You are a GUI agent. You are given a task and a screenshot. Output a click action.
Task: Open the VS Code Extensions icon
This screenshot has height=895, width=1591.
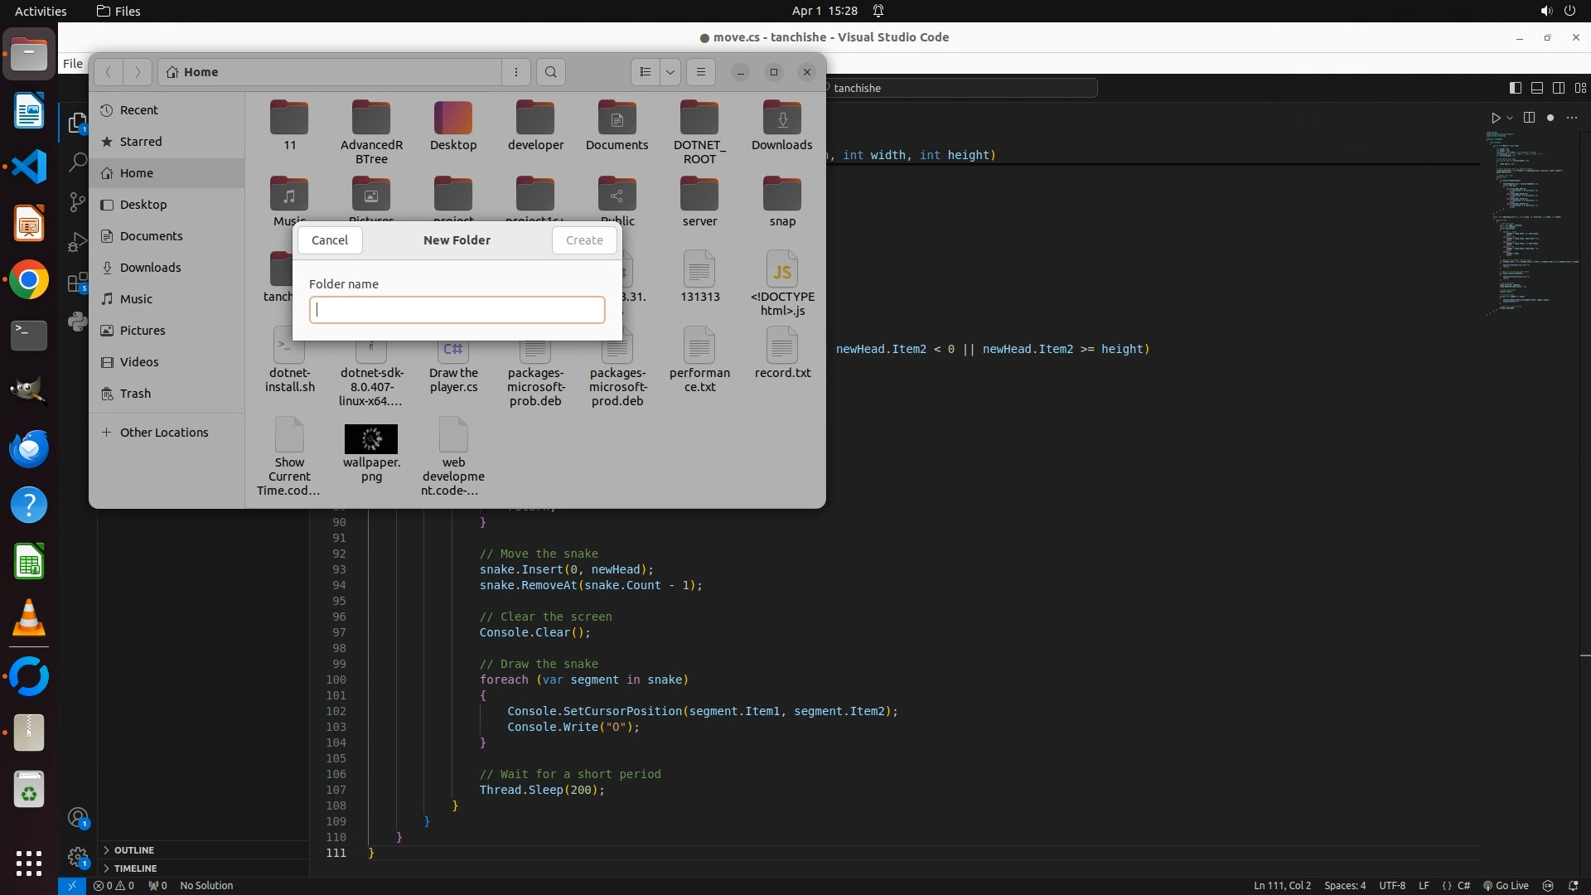[77, 283]
